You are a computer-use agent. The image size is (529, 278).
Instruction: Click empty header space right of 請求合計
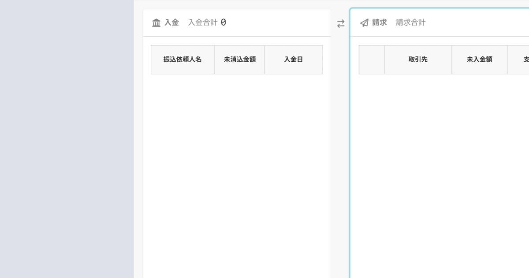(476, 23)
